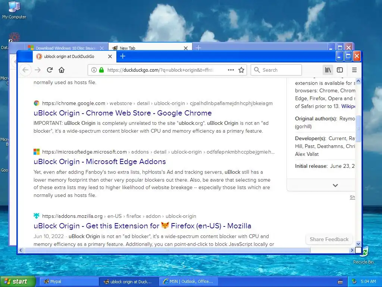Open the browser home page icon
The width and height of the screenshot is (382, 287).
pos(62,70)
